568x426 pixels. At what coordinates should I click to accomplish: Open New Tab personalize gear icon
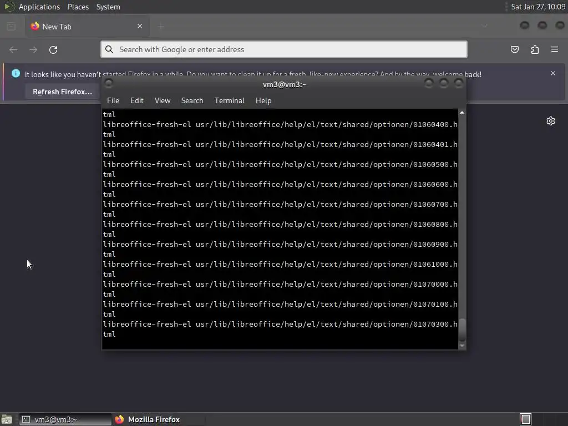coord(551,121)
